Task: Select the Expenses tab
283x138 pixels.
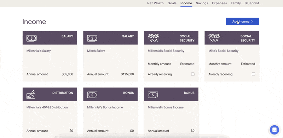Action: 219,3
